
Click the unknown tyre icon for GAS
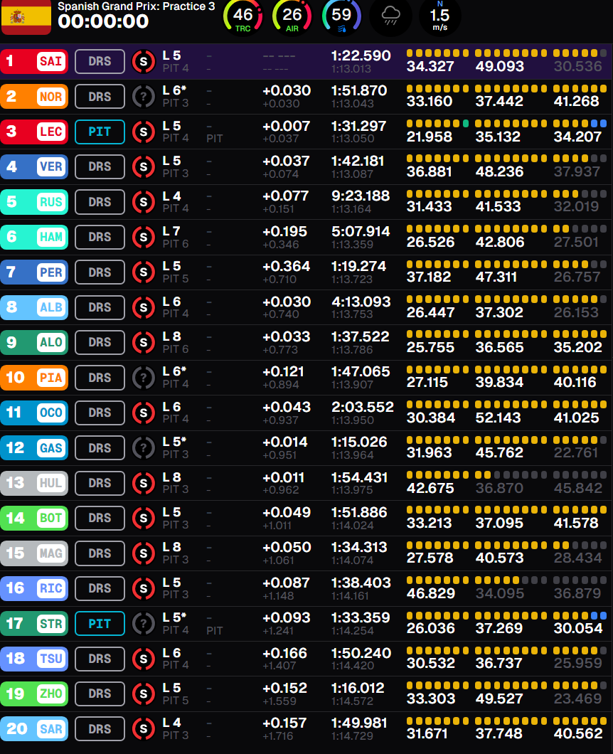[x=143, y=447]
